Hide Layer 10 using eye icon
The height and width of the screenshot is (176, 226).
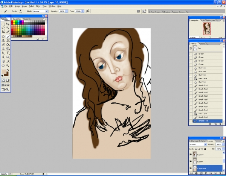click(191, 168)
